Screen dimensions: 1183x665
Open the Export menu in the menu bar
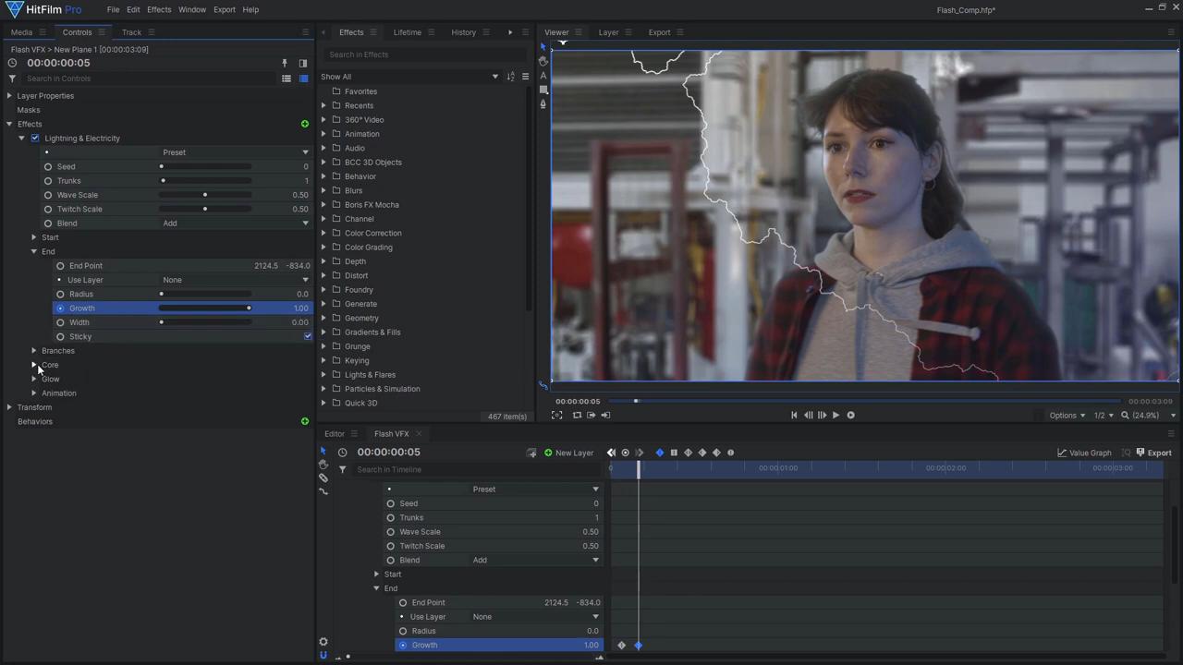coord(225,9)
